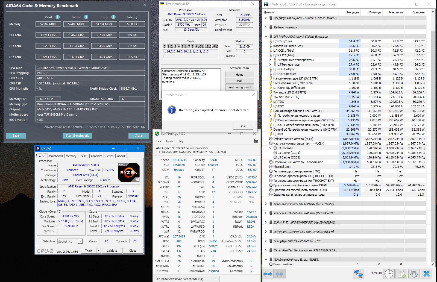
Task: Collapse HWiNFO columns using the blue inward arrows
Action: point(279,274)
